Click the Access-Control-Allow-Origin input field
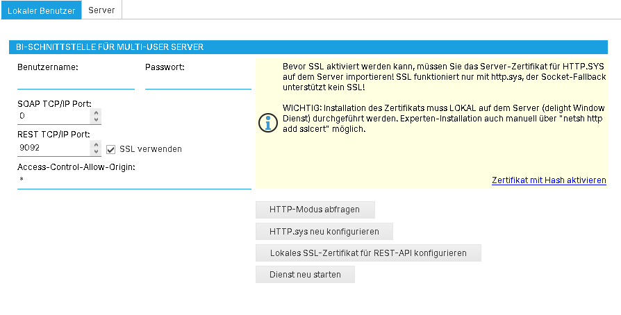The height and width of the screenshot is (315, 621). click(133, 180)
